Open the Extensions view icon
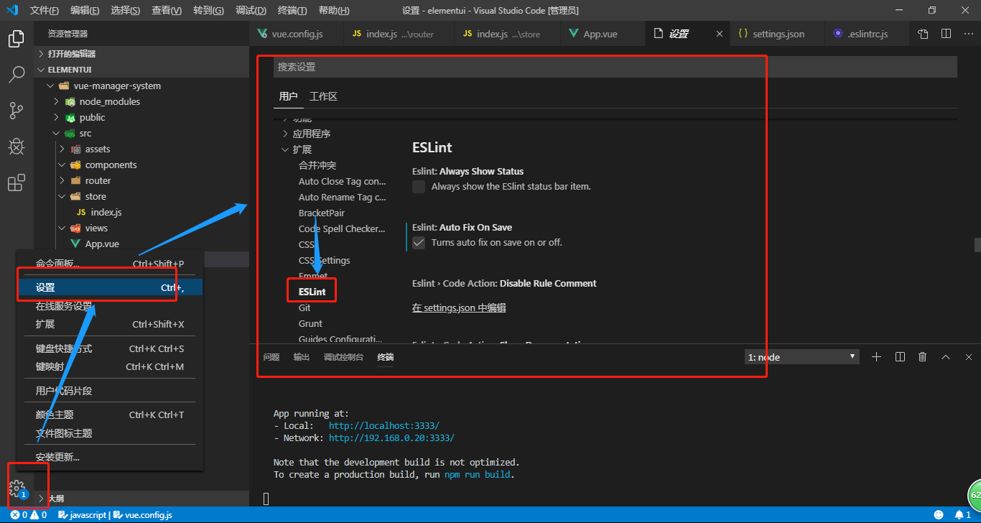The height and width of the screenshot is (523, 981). click(16, 182)
